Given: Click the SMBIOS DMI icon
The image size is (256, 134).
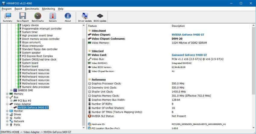Looking at the screenshot, I should coord(15,90).
